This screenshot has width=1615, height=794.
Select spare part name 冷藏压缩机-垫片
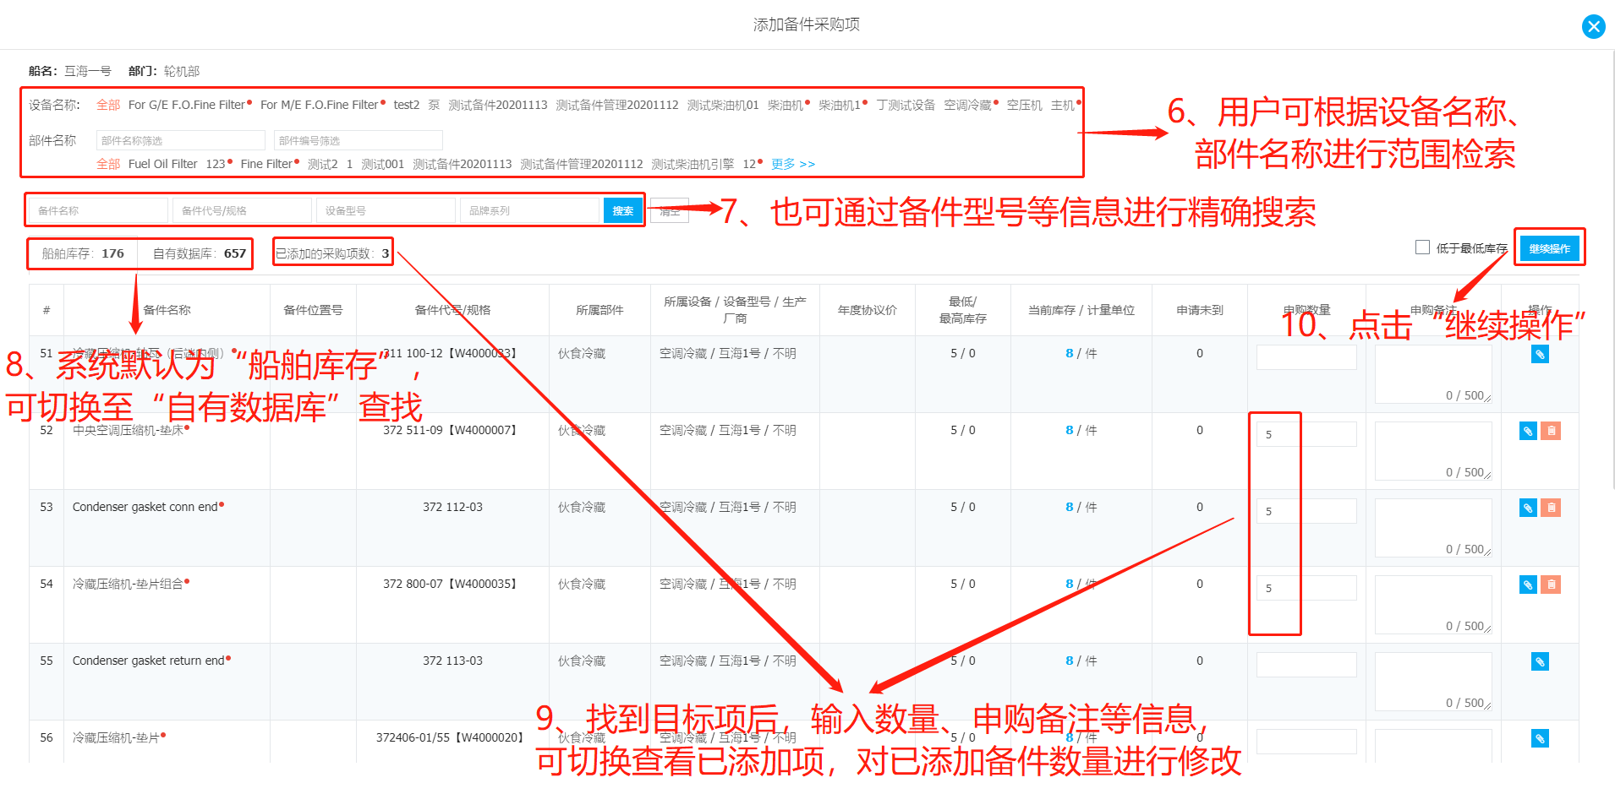pos(116,737)
